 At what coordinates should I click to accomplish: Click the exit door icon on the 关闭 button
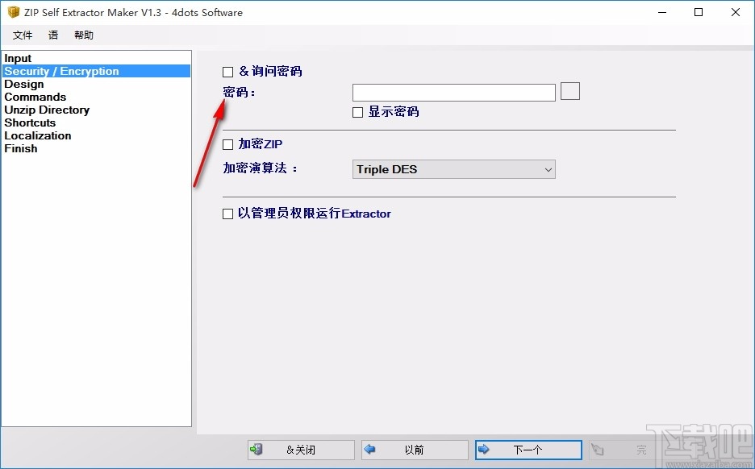click(258, 450)
